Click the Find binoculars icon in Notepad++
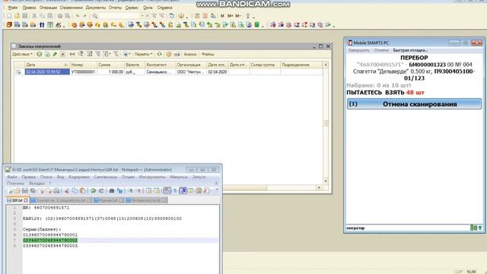 tap(112, 191)
